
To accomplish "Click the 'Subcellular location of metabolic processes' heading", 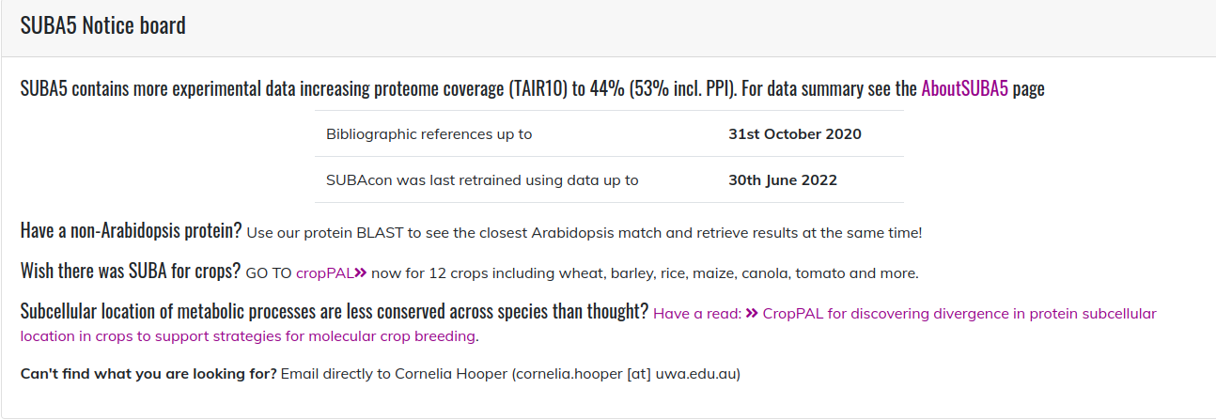I will 334,311.
